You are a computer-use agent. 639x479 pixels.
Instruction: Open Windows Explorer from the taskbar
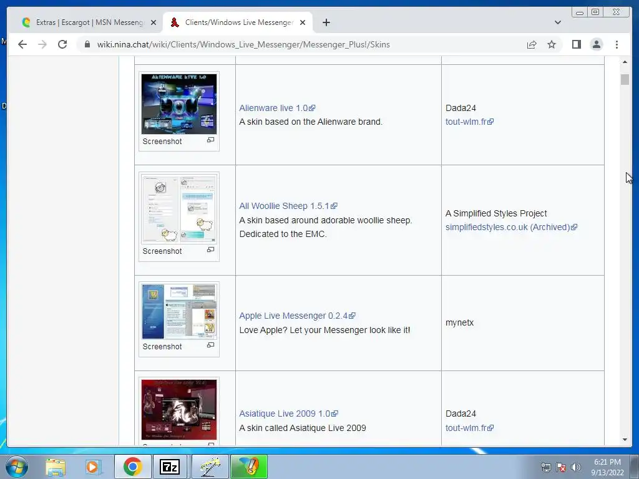point(56,467)
